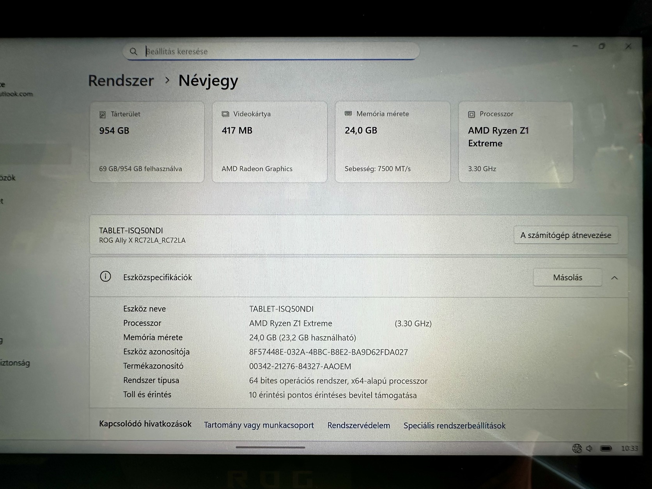The height and width of the screenshot is (489, 652).
Task: Click the Kapcsolódó hivatkozások label
Action: [145, 424]
